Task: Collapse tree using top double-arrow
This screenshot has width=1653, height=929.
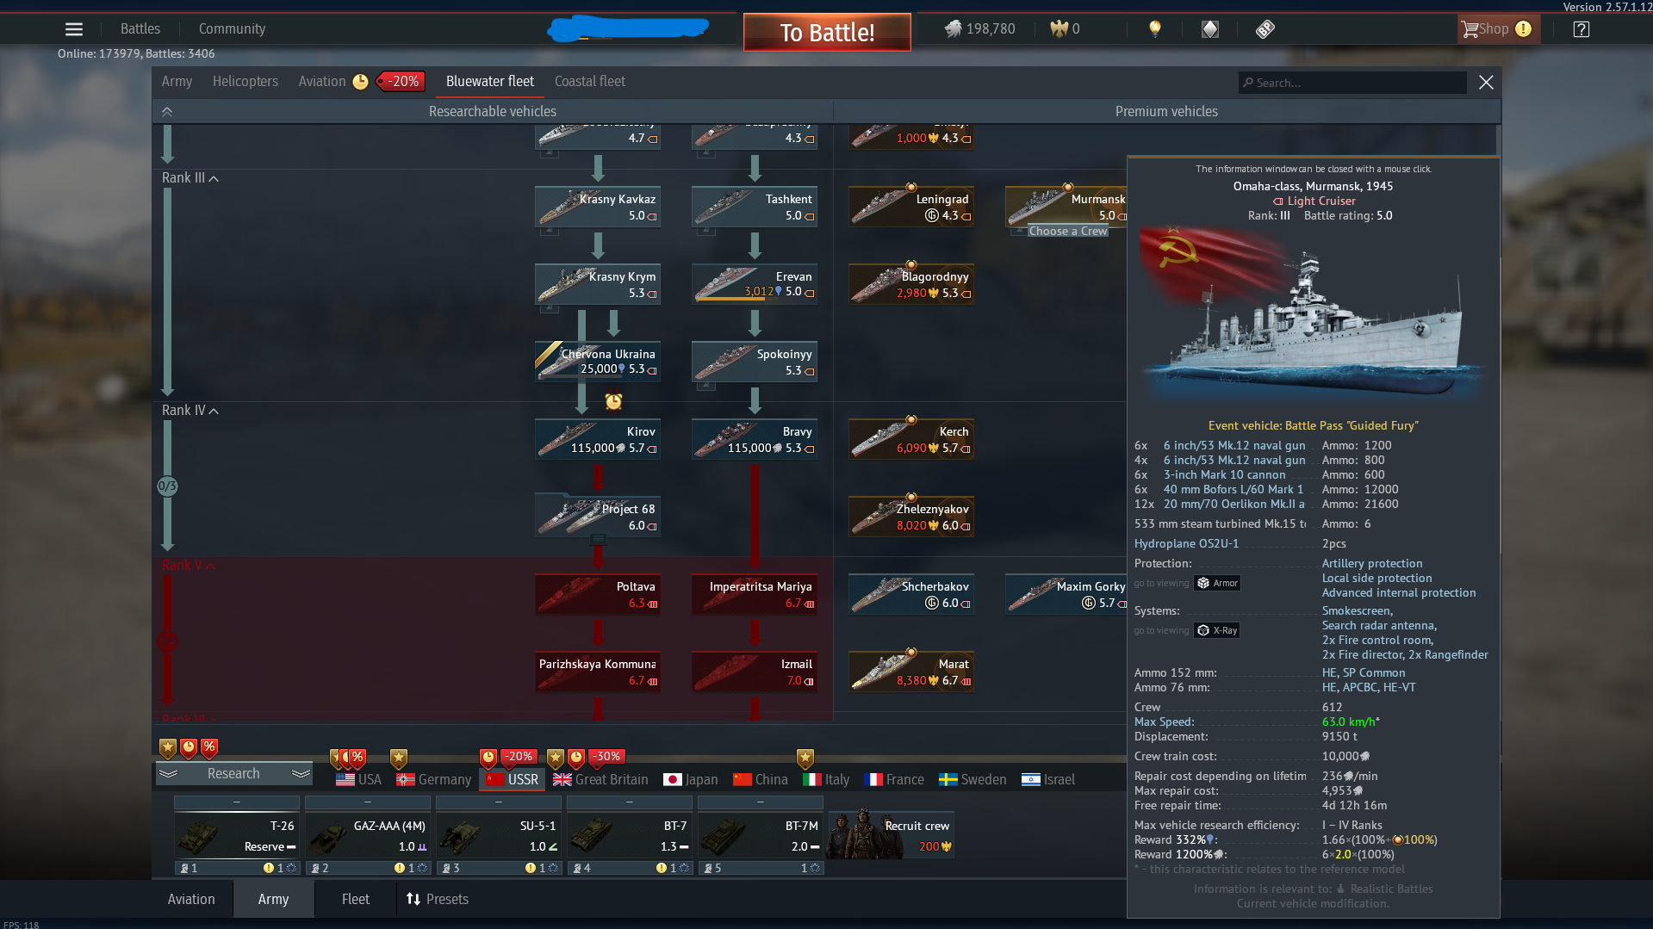Action: (167, 112)
